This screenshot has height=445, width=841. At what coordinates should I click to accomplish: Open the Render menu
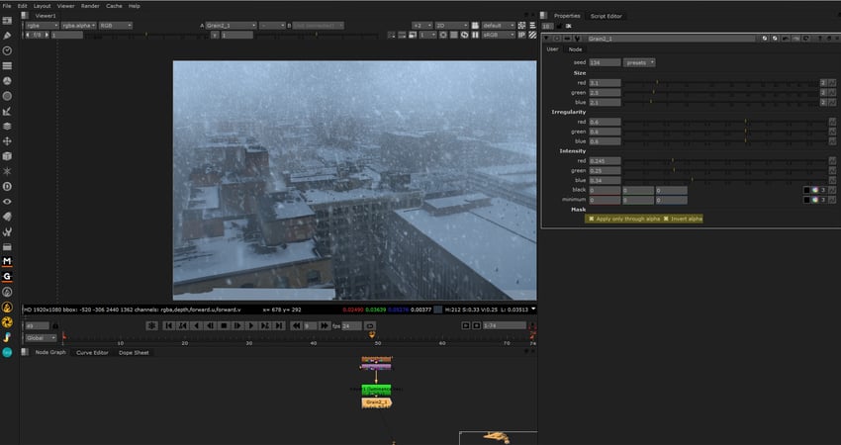(90, 6)
